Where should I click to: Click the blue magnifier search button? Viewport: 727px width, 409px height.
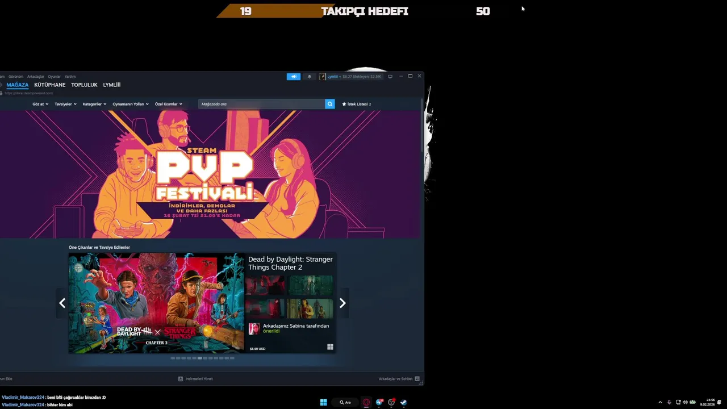(x=330, y=104)
